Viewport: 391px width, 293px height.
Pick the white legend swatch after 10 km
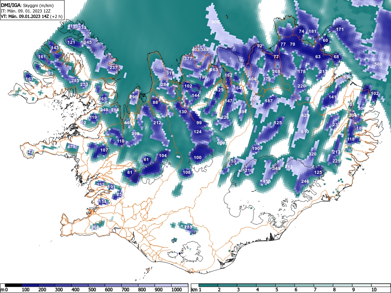point(381,285)
